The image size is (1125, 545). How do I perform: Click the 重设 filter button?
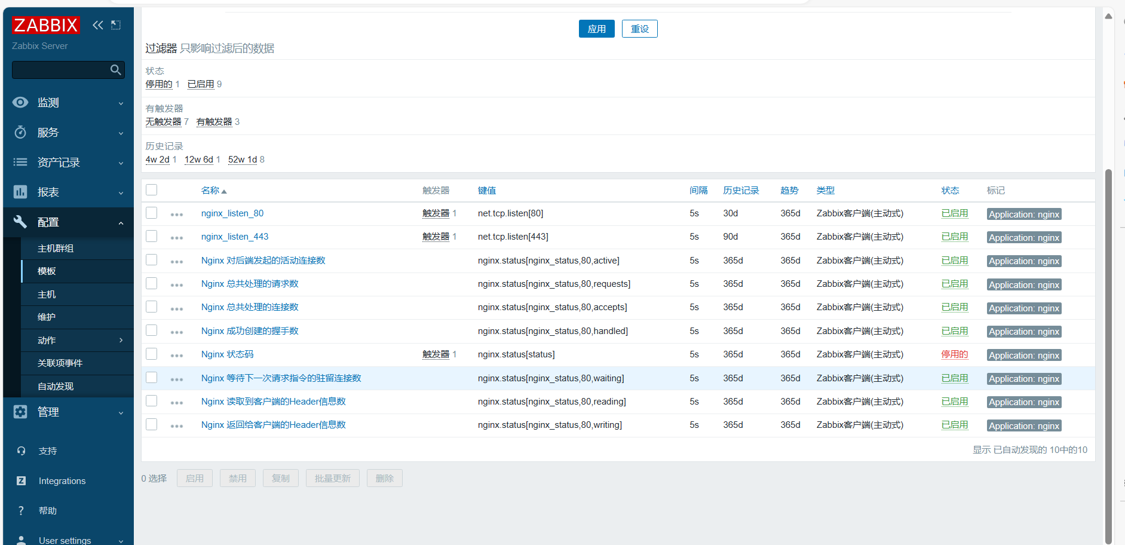tap(640, 29)
